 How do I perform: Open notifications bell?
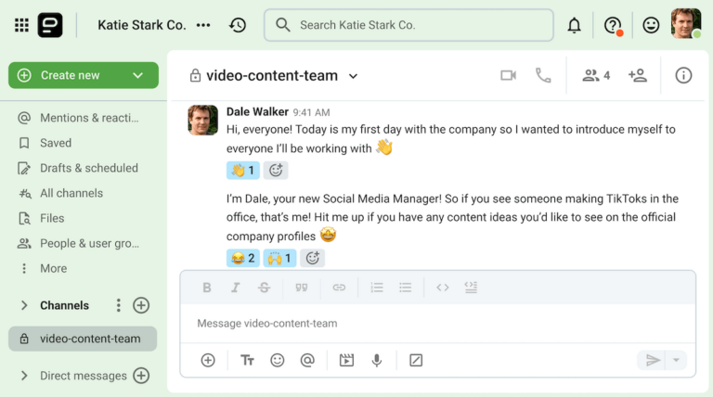(574, 25)
